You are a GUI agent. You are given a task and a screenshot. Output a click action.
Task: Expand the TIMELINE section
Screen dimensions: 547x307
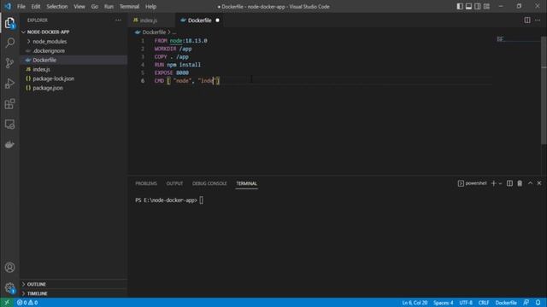[x=37, y=293]
